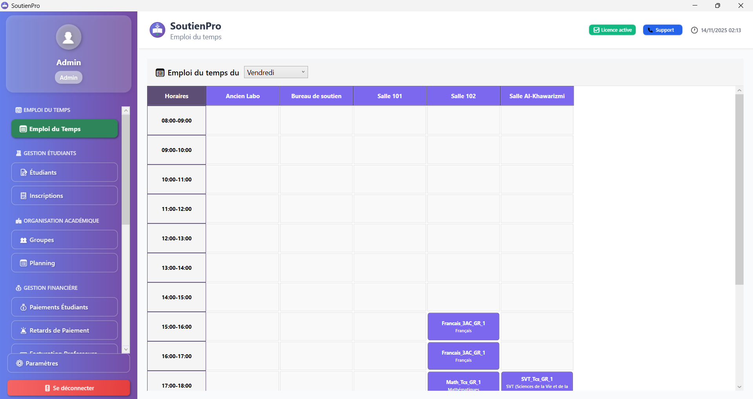Open the Emploi du Temps sidebar item
Viewport: 753px width, 399px height.
click(64, 128)
